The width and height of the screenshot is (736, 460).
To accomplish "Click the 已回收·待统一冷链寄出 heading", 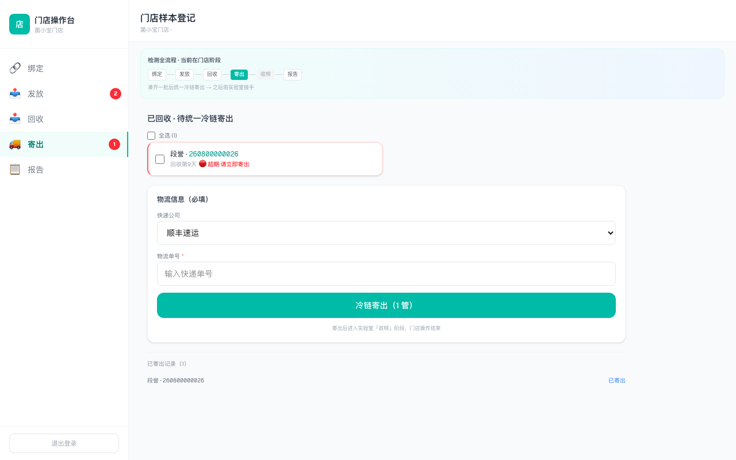I will [x=190, y=118].
